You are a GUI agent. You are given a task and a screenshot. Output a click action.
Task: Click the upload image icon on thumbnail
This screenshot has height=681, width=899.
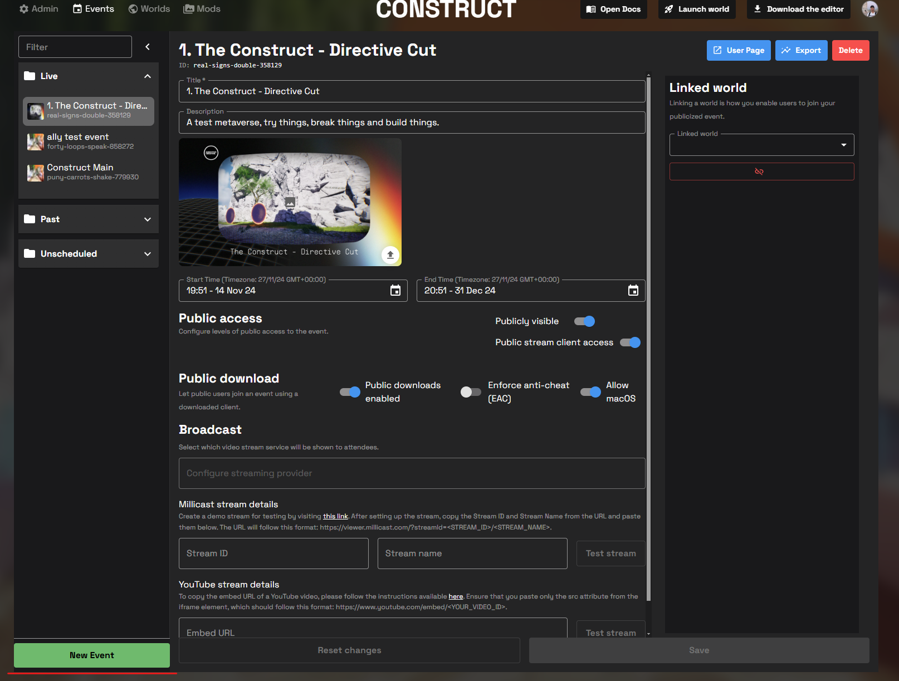(390, 254)
